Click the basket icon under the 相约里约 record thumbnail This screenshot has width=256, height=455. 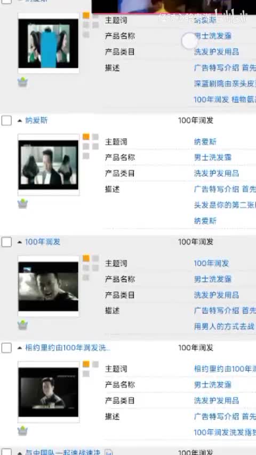click(22, 430)
